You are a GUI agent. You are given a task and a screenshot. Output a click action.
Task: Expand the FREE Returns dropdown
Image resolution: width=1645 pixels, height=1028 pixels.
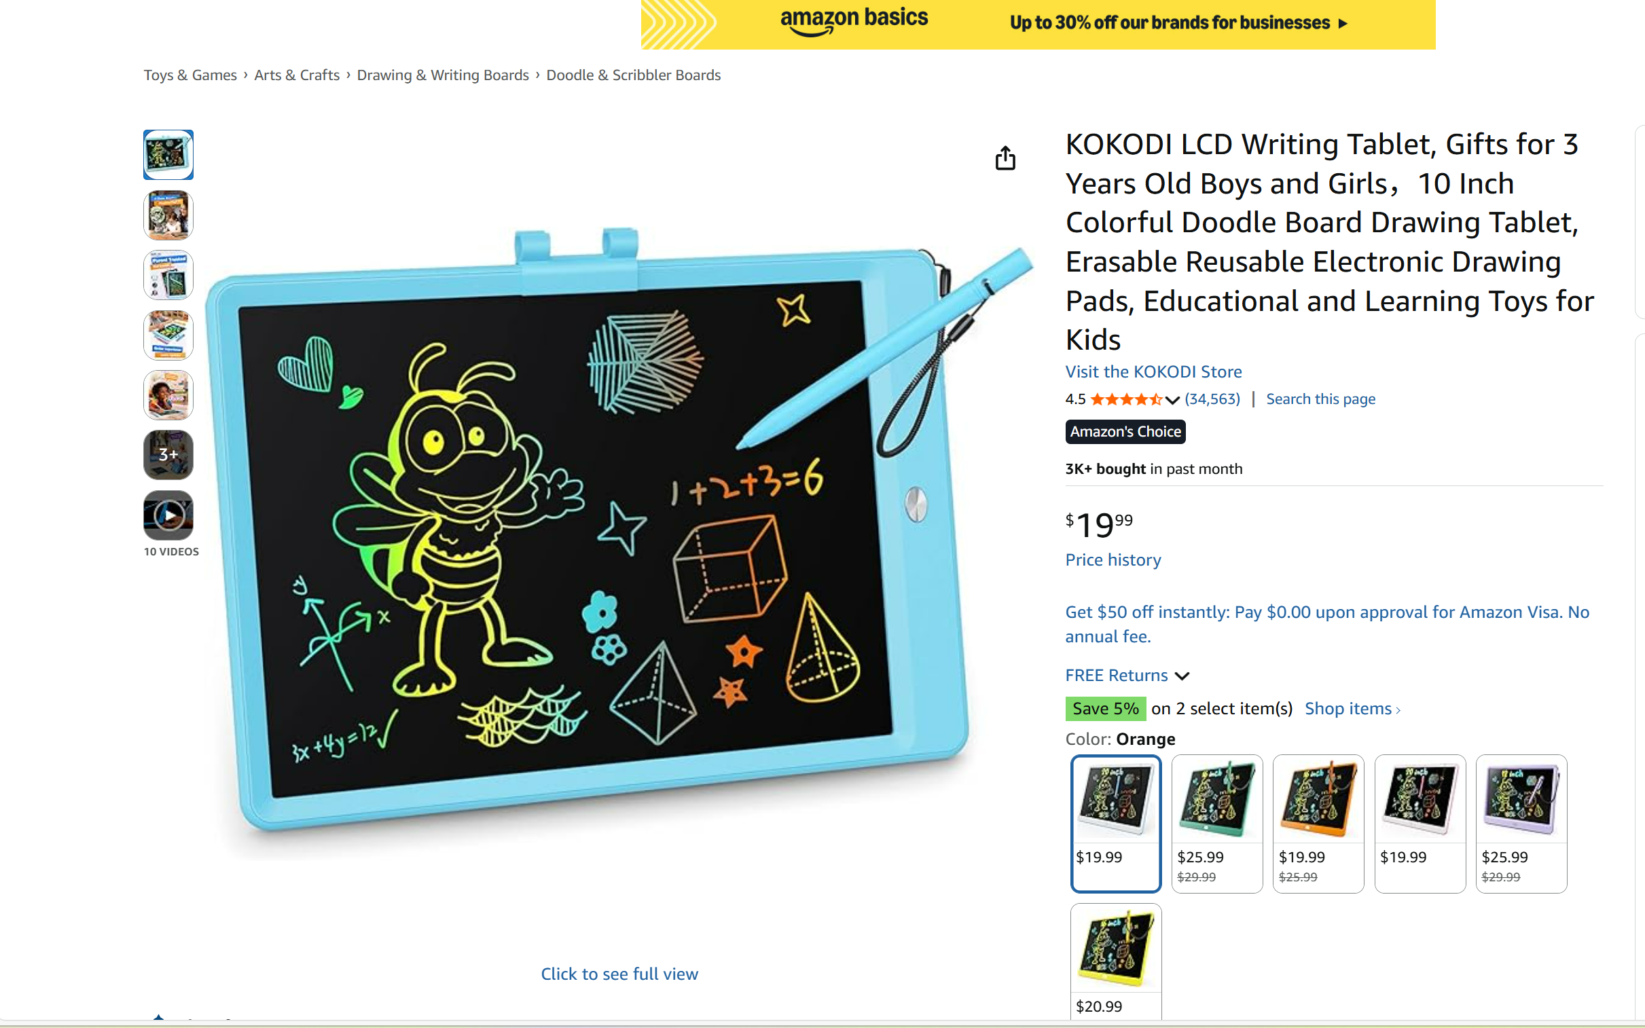1127,675
